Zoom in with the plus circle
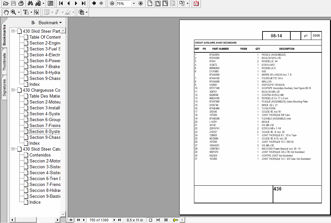The height and width of the screenshot is (223, 331). [141, 3]
